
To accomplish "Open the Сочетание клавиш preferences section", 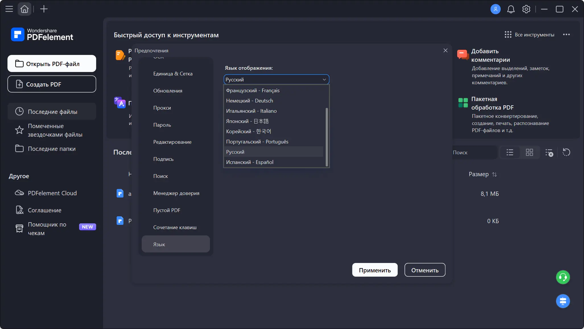I will point(175,227).
